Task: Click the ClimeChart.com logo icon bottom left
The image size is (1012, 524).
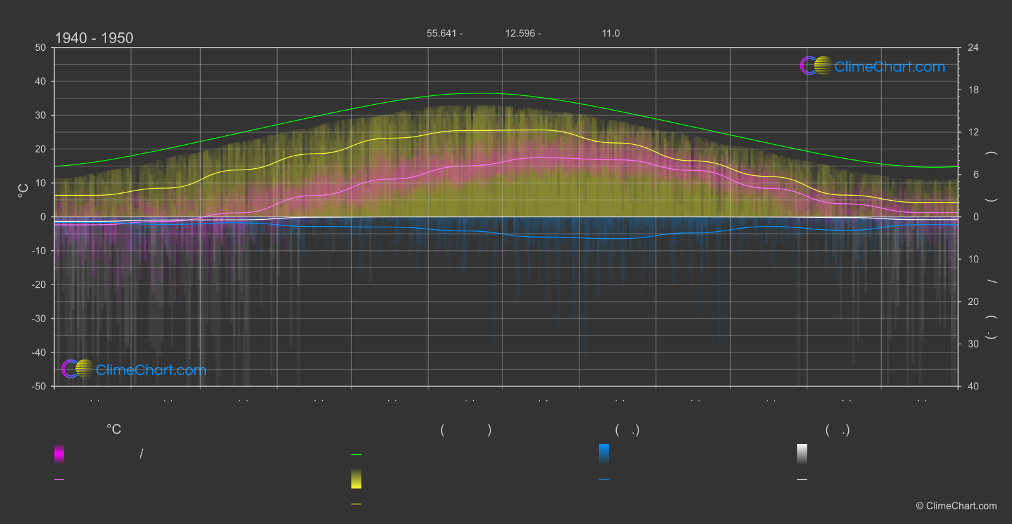Action: tap(78, 368)
